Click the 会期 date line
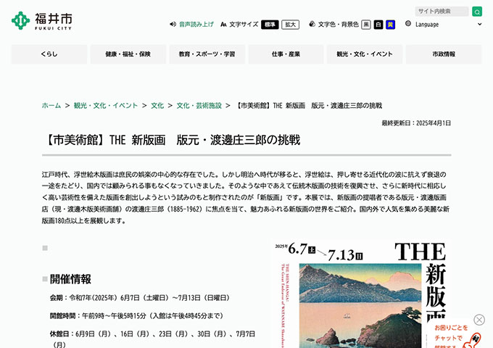The width and height of the screenshot is (493, 348). [x=140, y=298]
